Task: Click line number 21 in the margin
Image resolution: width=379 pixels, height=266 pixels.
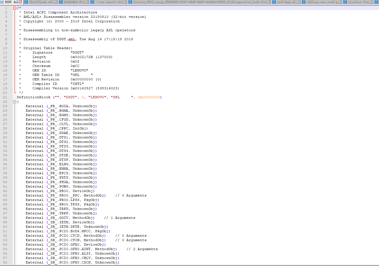Action: 5,97
